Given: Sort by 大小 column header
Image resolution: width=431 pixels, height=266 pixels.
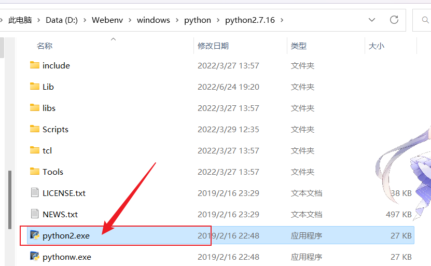Looking at the screenshot, I should (x=377, y=46).
